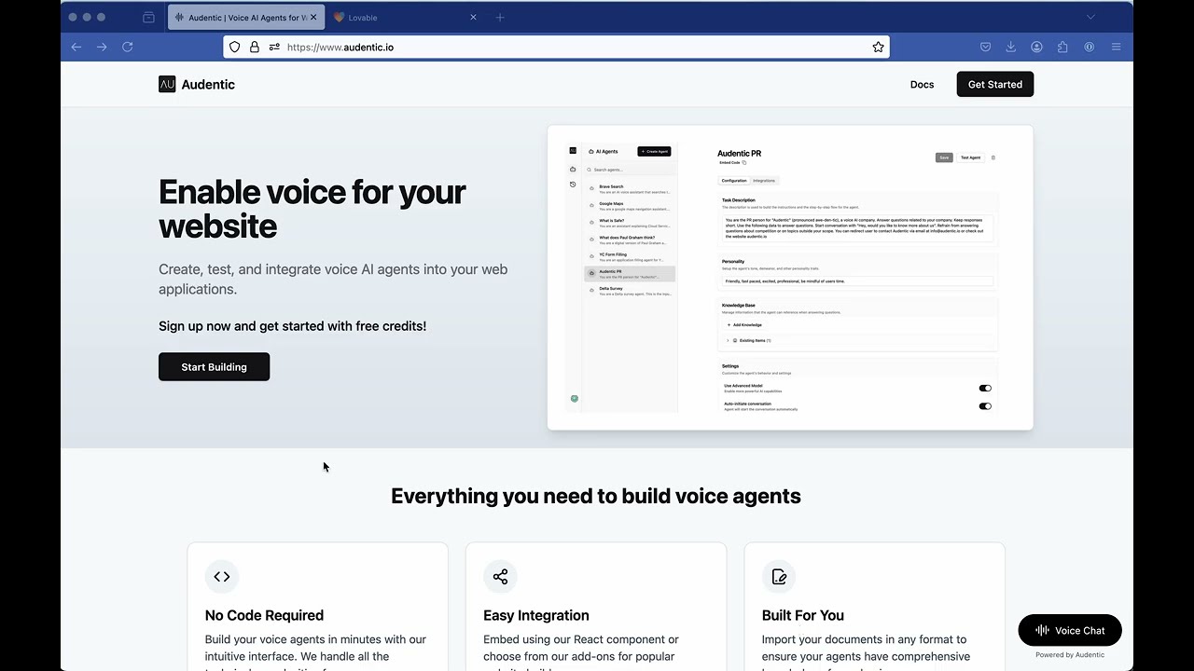The width and height of the screenshot is (1194, 671).
Task: Click the Enable voice for your website headline
Action: (x=312, y=209)
